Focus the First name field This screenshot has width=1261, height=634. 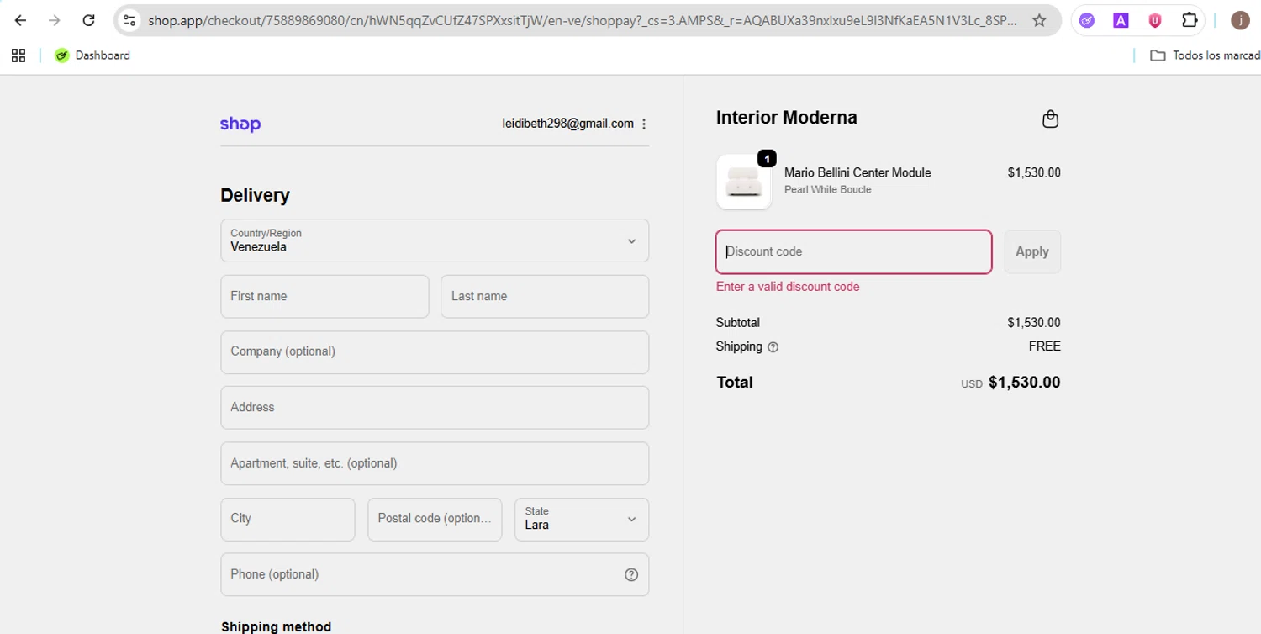click(324, 296)
